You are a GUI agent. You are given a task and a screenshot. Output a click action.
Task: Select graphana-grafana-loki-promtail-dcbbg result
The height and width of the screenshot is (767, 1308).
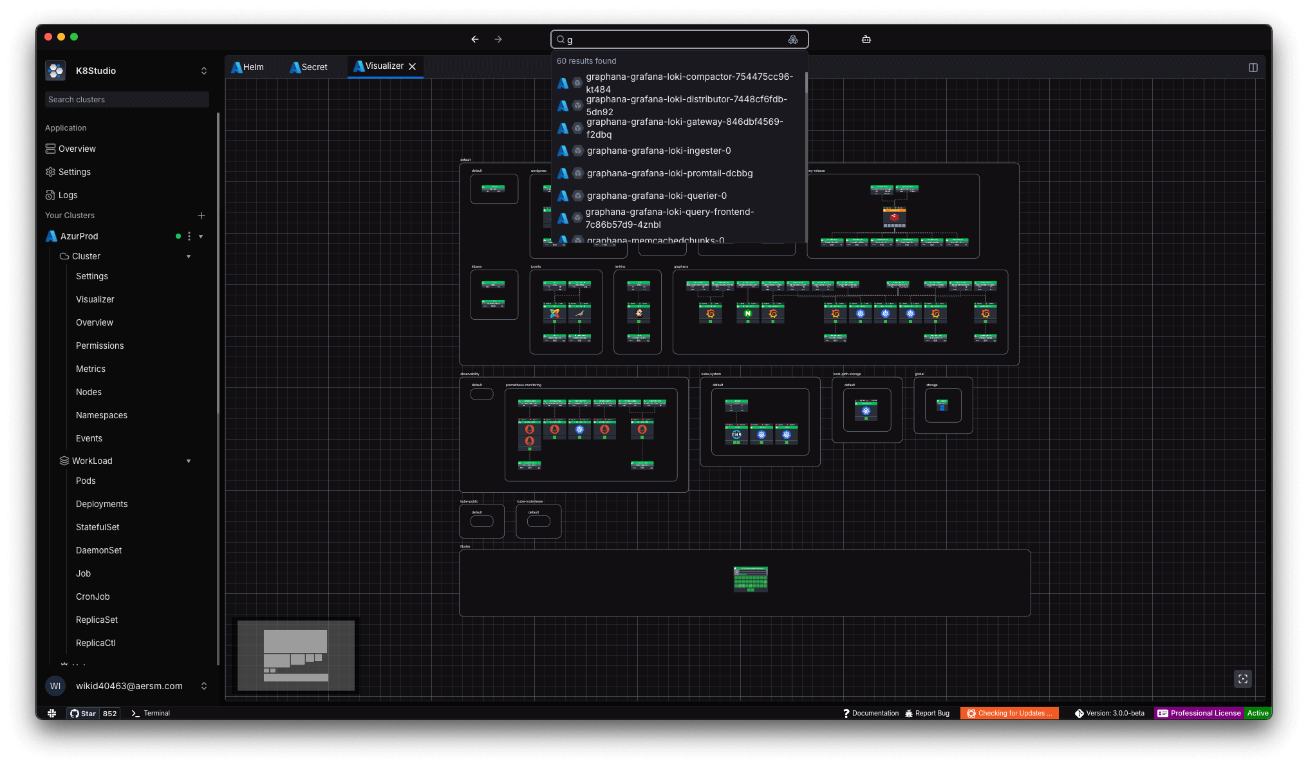pyautogui.click(x=679, y=173)
